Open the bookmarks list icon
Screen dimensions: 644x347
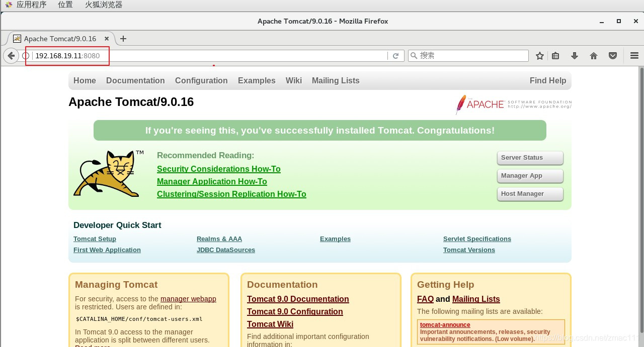(x=555, y=56)
